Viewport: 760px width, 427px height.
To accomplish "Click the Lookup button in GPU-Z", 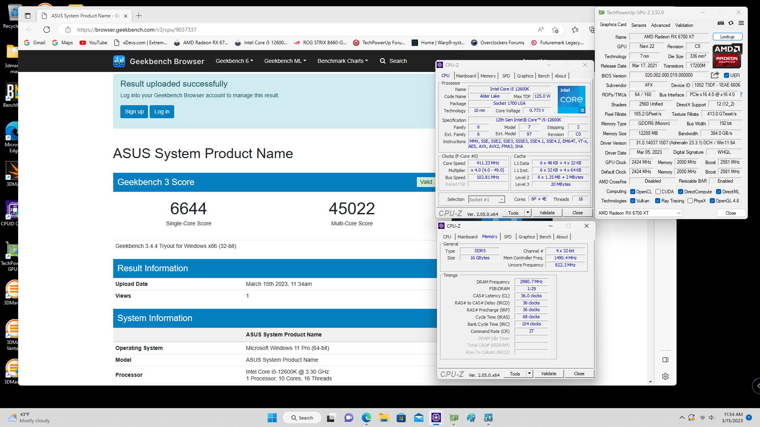I will tap(727, 37).
